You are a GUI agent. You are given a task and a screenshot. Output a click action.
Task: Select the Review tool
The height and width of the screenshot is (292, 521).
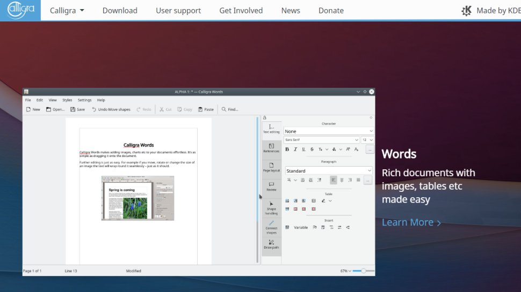[271, 186]
